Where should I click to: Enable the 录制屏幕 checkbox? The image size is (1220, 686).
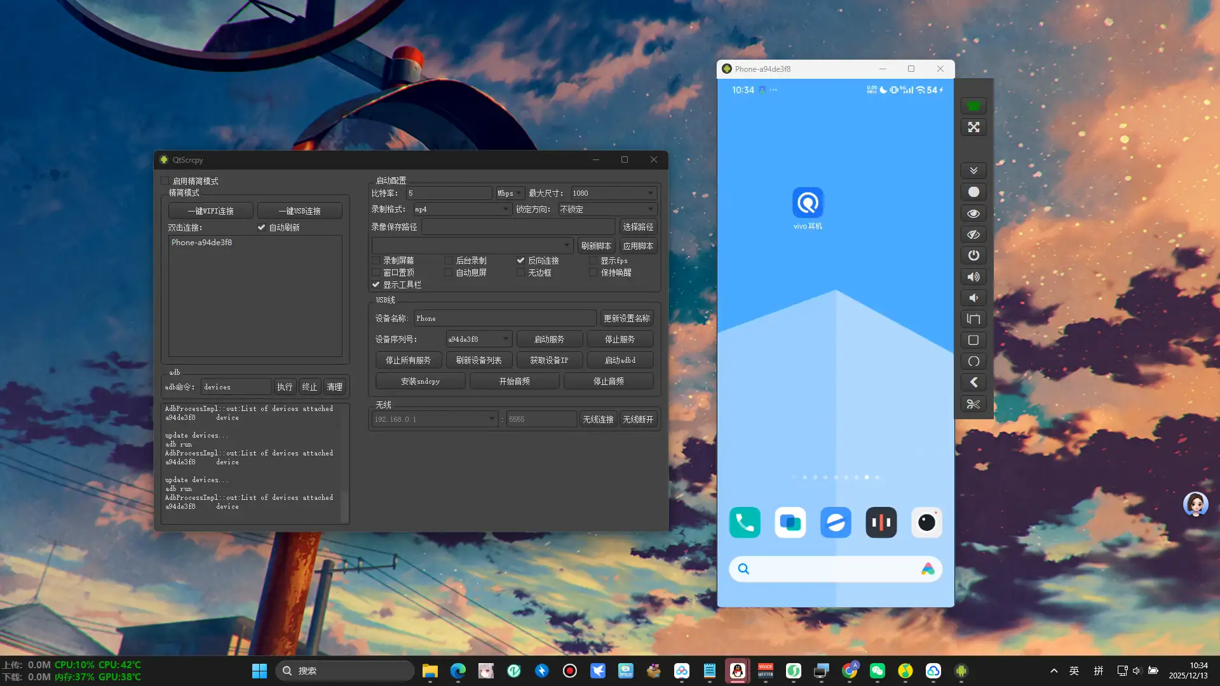(x=376, y=260)
